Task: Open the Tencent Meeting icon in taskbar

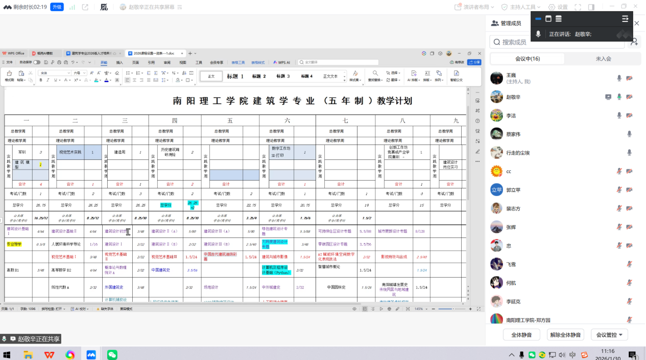Action: tap(91, 354)
